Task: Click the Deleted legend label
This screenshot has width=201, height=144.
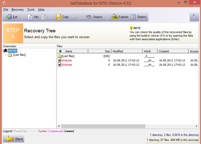Action: click(x=69, y=131)
